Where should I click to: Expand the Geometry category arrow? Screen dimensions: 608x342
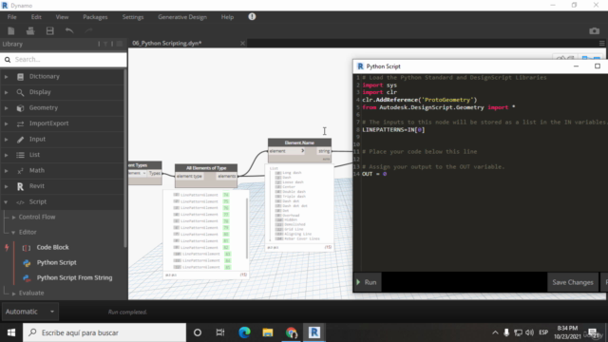click(x=7, y=108)
